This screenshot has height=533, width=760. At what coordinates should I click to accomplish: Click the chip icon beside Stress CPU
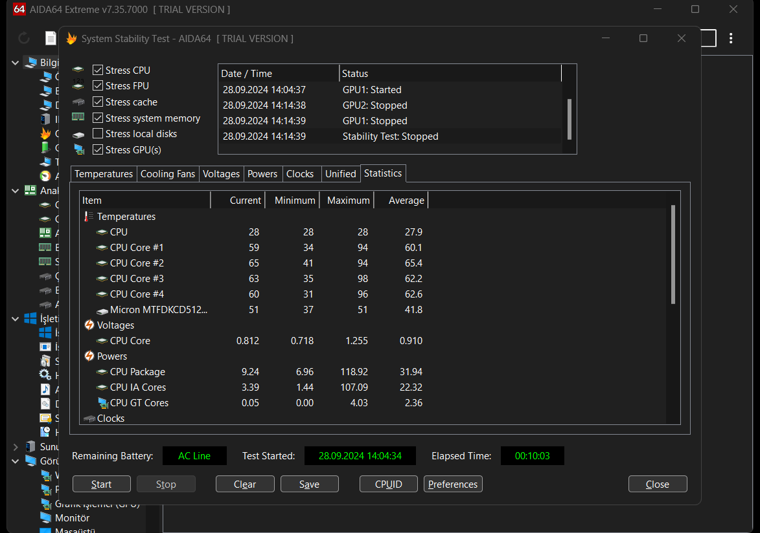78,71
